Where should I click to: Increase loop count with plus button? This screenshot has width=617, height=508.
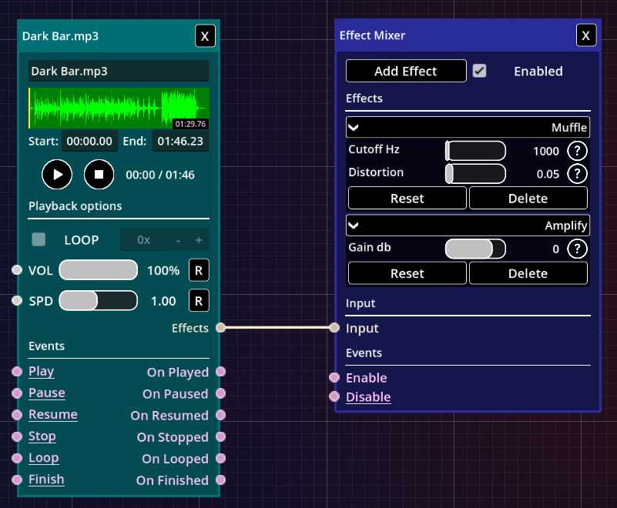[x=199, y=239]
